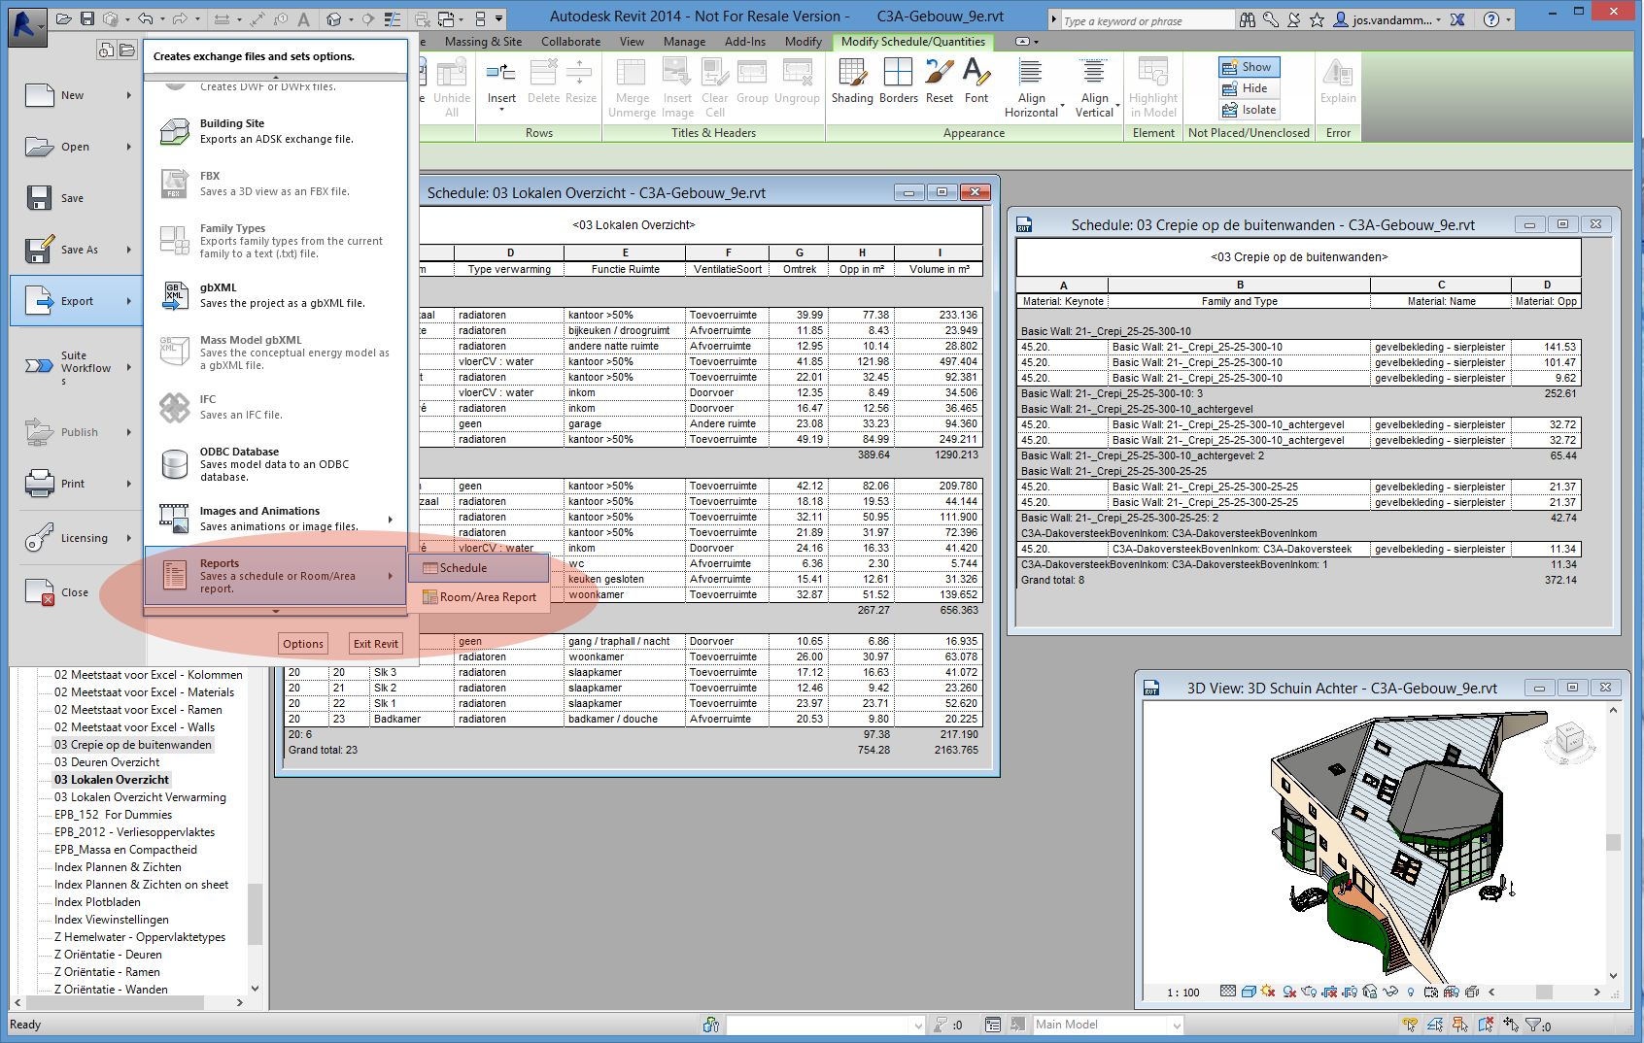Open the Main Model design options dropdown

tap(1177, 1025)
